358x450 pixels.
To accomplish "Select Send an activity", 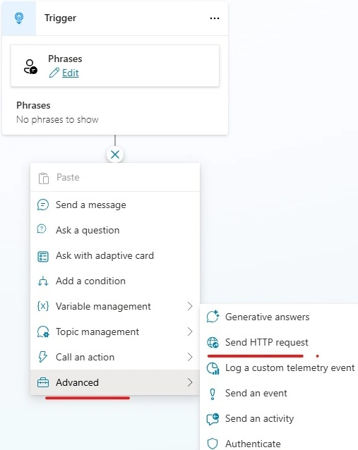I will coord(279,418).
